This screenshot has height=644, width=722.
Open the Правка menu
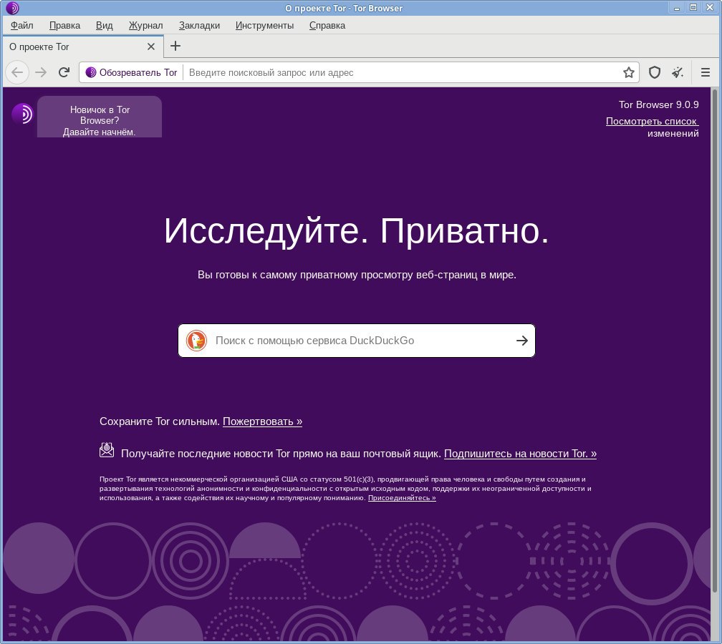pos(64,25)
